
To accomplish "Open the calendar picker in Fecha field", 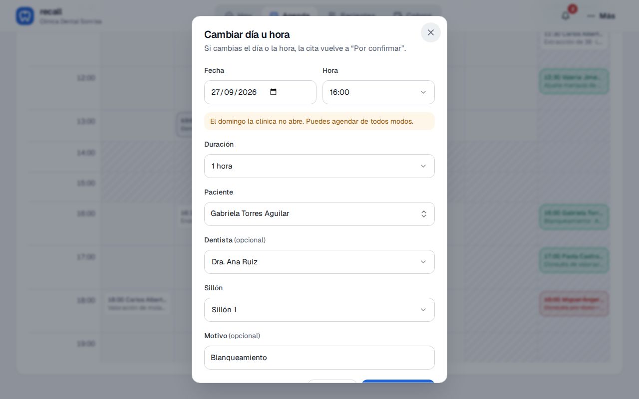I will (273, 92).
